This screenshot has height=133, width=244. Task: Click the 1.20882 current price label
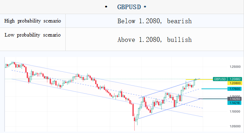coord(235,79)
